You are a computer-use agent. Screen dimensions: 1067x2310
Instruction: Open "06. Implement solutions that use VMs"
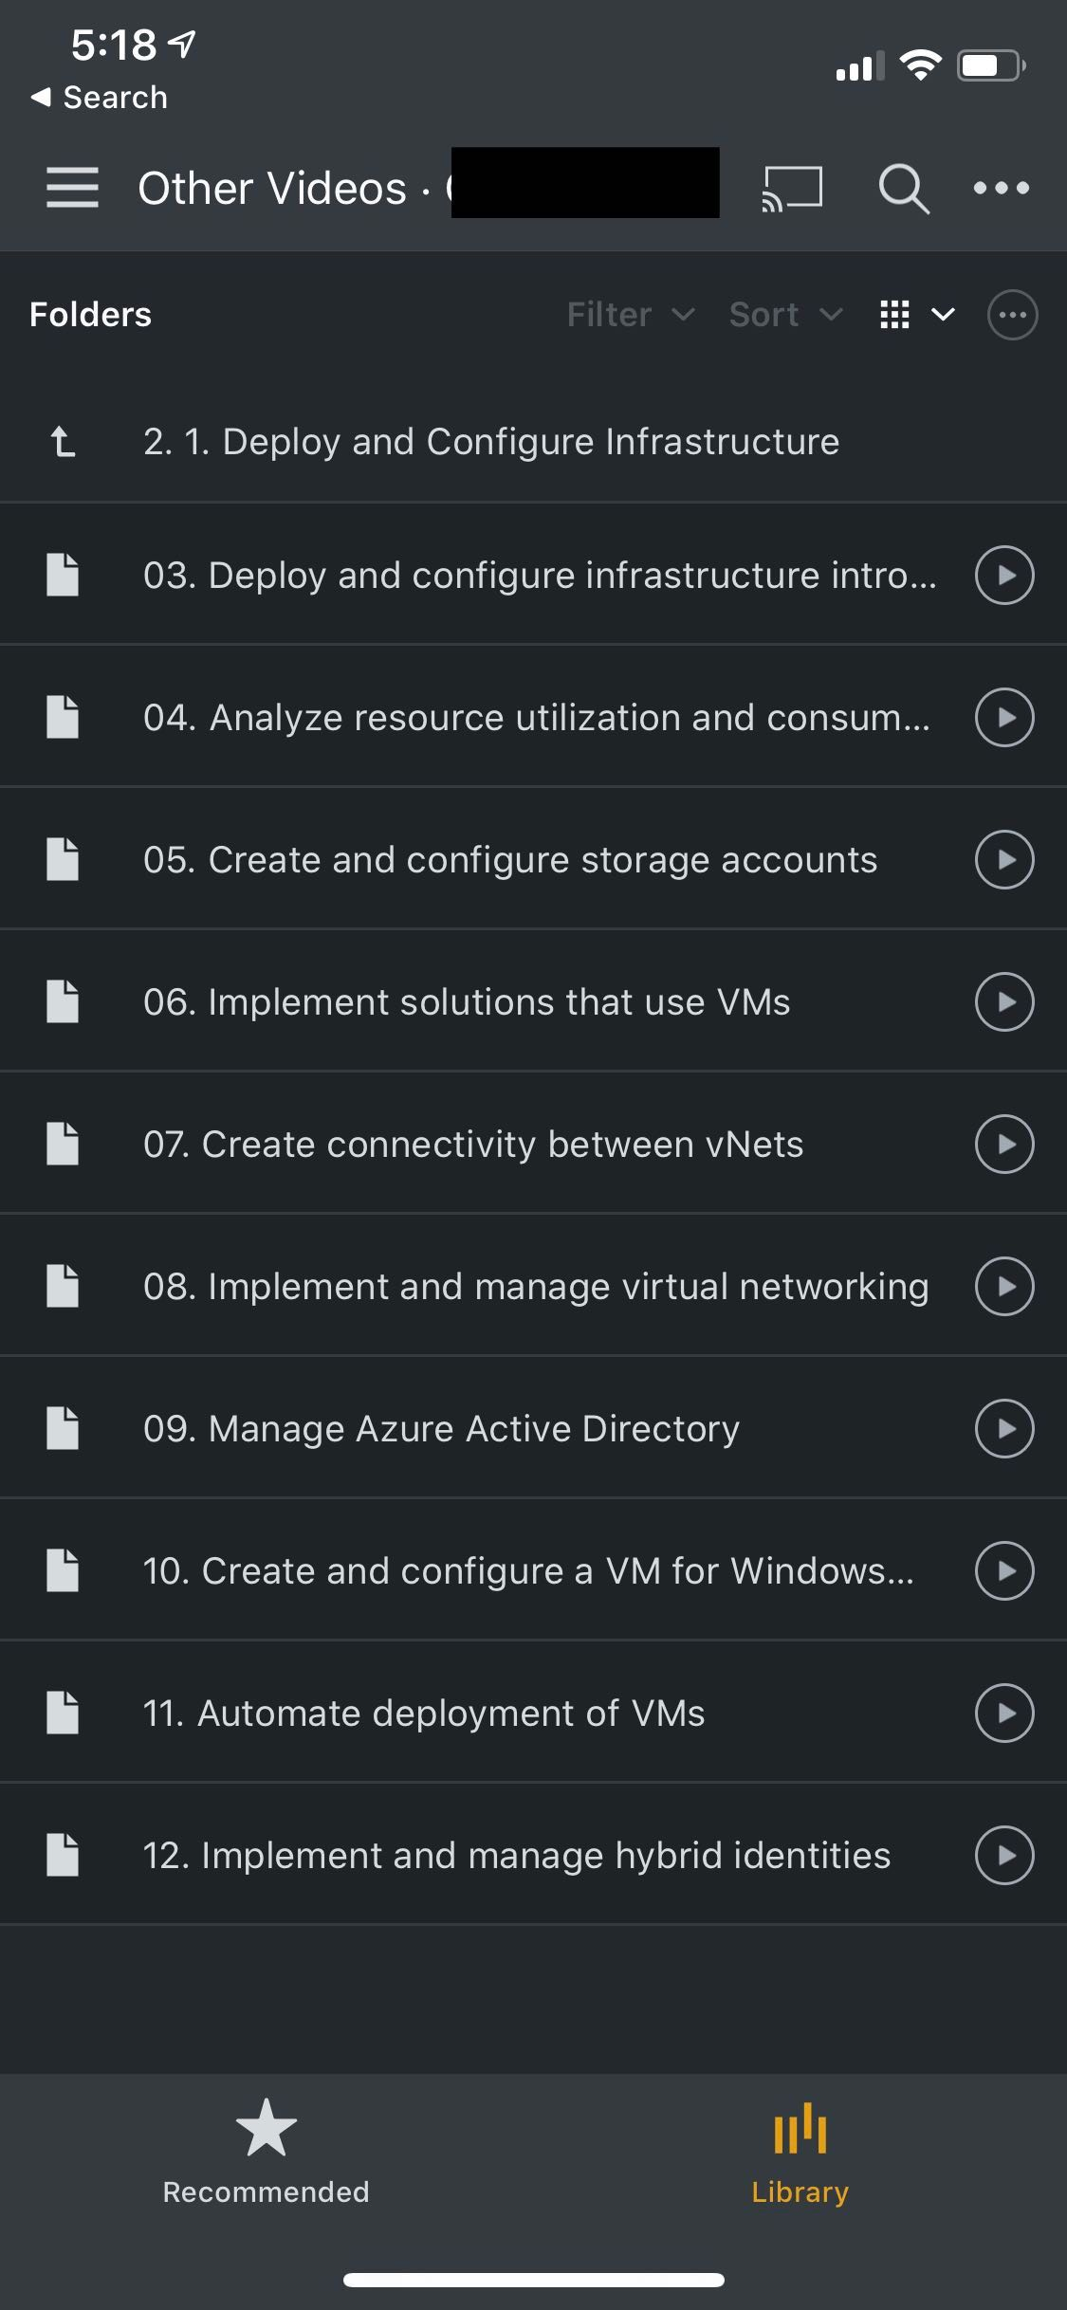click(x=467, y=1001)
